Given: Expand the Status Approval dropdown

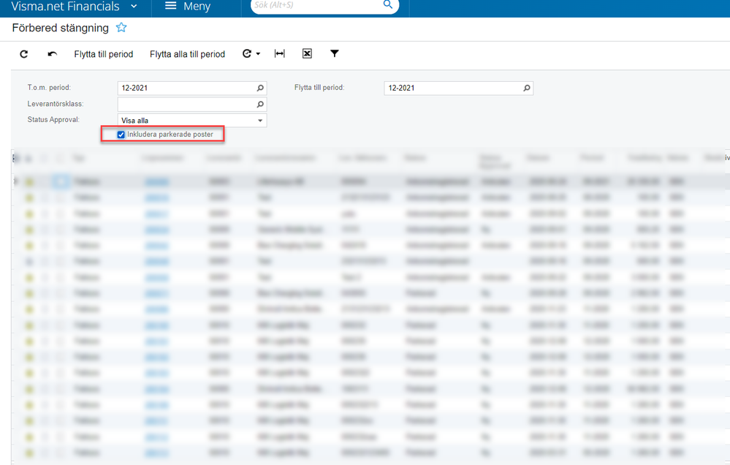Looking at the screenshot, I should (260, 121).
